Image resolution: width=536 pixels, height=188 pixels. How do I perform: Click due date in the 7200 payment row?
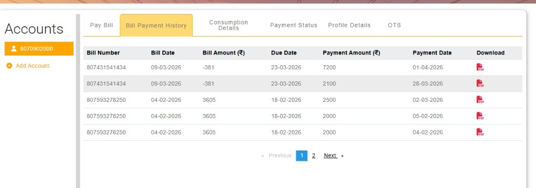coord(286,67)
